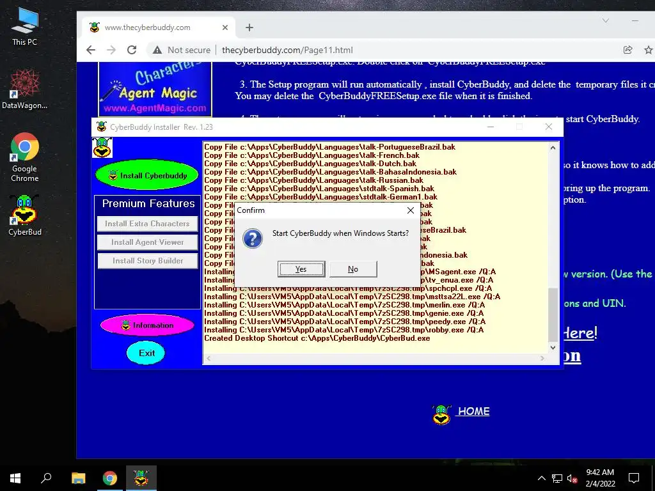Click the log line installing merlin.exe
Image resolution: width=655 pixels, height=491 pixels.
pos(345,305)
